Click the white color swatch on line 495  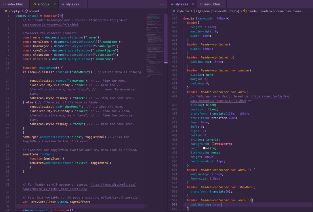204,148
